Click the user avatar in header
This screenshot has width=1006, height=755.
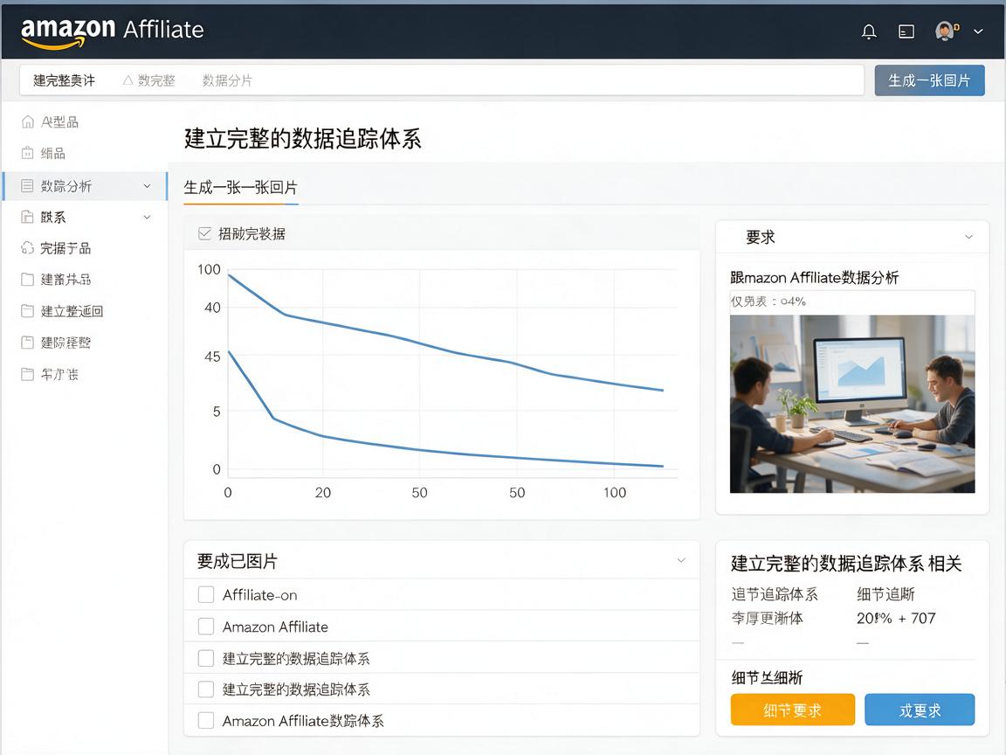pos(946,31)
